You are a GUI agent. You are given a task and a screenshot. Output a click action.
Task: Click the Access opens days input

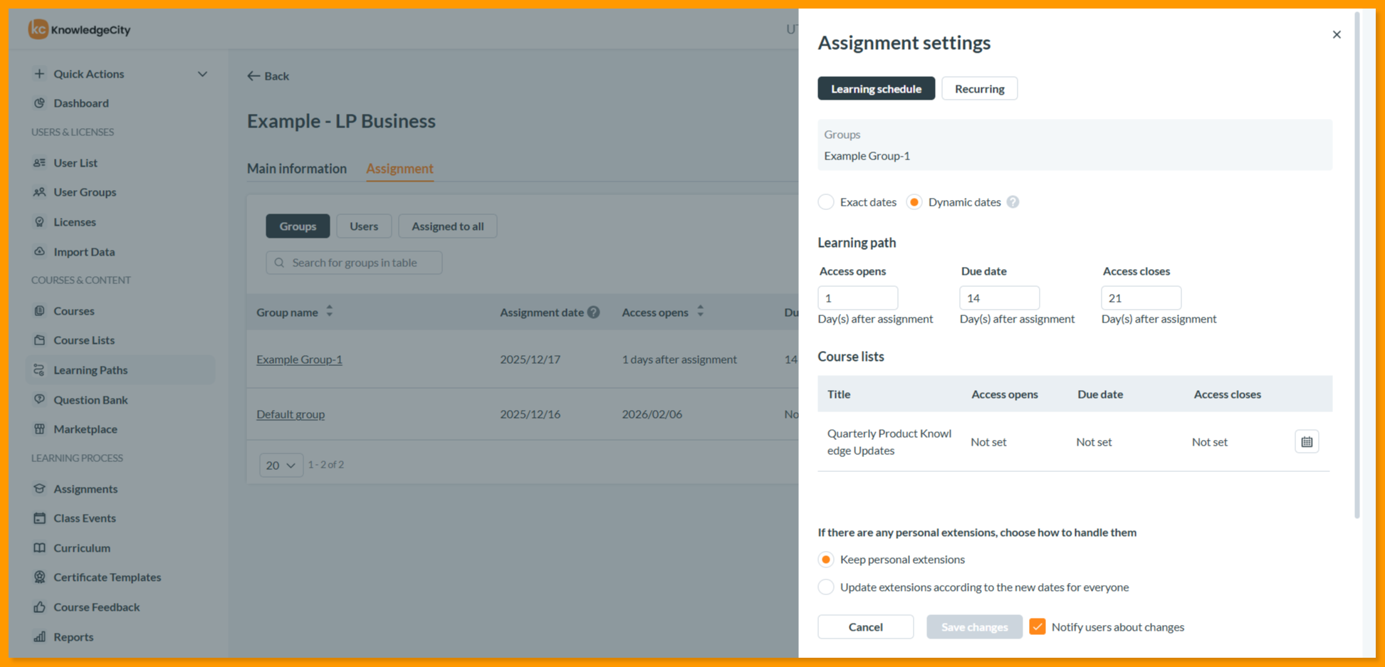[x=858, y=298]
